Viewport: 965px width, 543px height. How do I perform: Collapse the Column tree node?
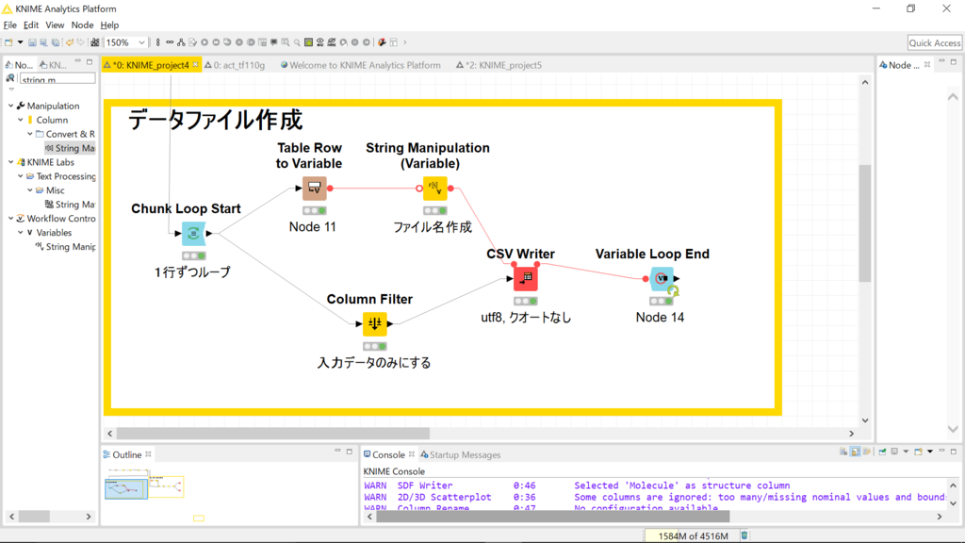[x=21, y=120]
